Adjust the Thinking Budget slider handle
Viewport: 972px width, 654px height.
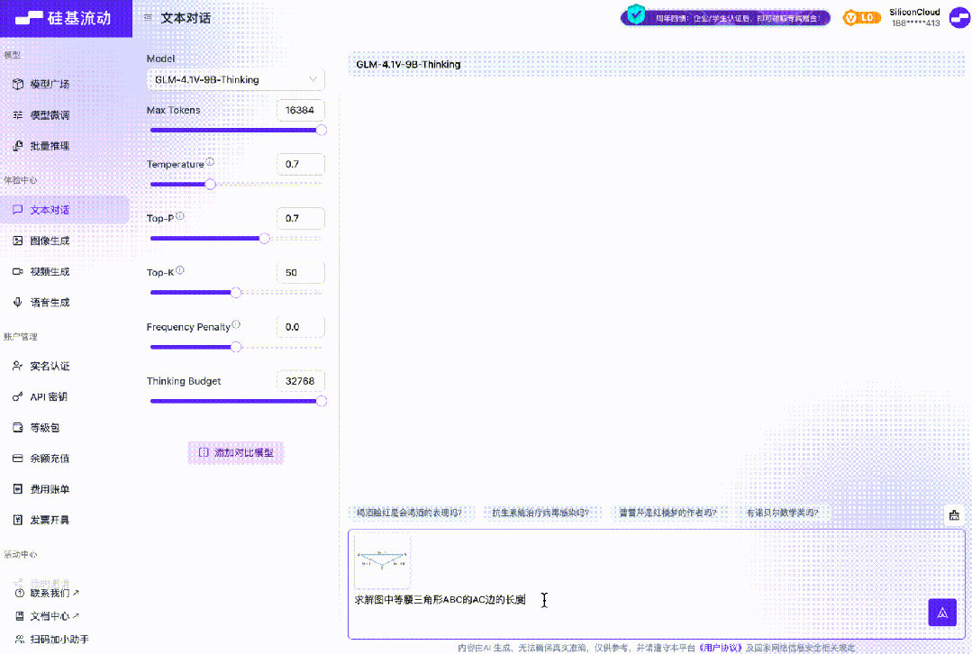321,401
